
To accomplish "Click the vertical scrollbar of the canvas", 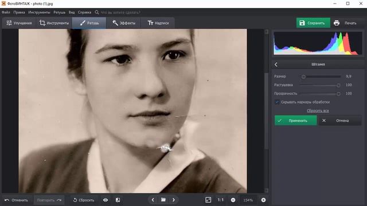I will coord(266,111).
